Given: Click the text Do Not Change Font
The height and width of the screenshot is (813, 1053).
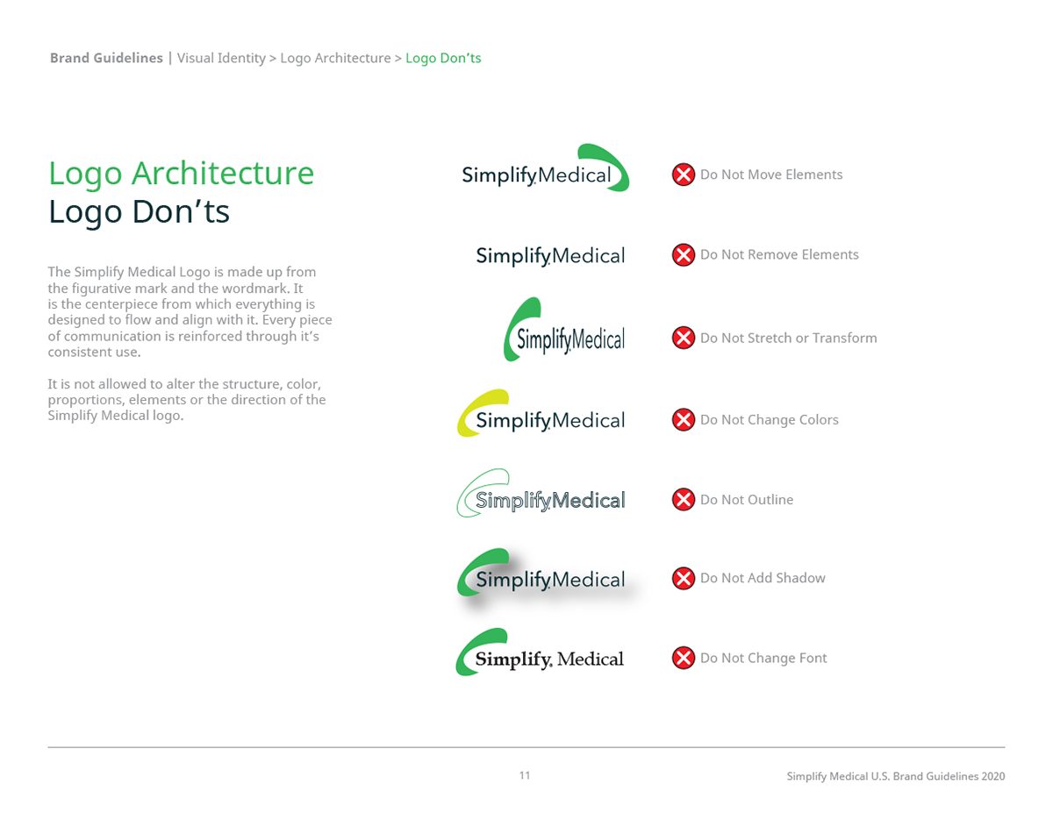Looking at the screenshot, I should tap(763, 658).
